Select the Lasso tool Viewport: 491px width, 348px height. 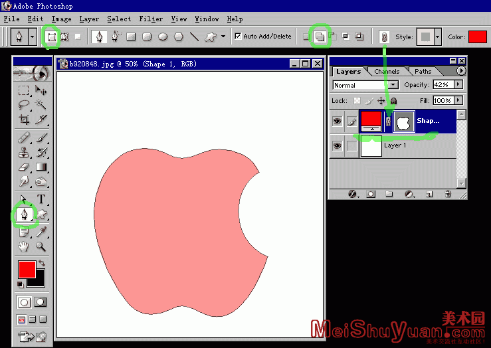tap(23, 104)
